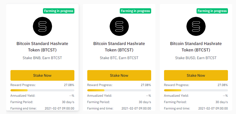Click the 30 day/s farming period on BNB card
Screen dimensions: 236x114
[68, 102]
